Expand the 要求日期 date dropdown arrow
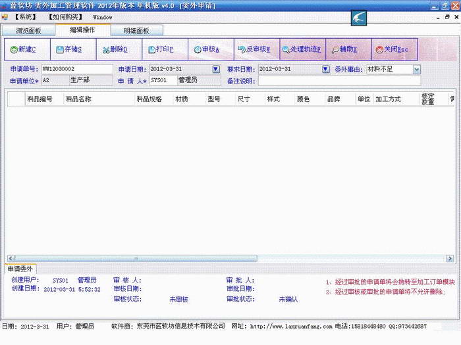This screenshot has height=345, width=461. pyautogui.click(x=325, y=69)
